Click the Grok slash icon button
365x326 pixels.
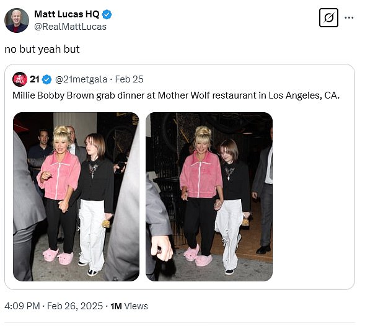328,18
